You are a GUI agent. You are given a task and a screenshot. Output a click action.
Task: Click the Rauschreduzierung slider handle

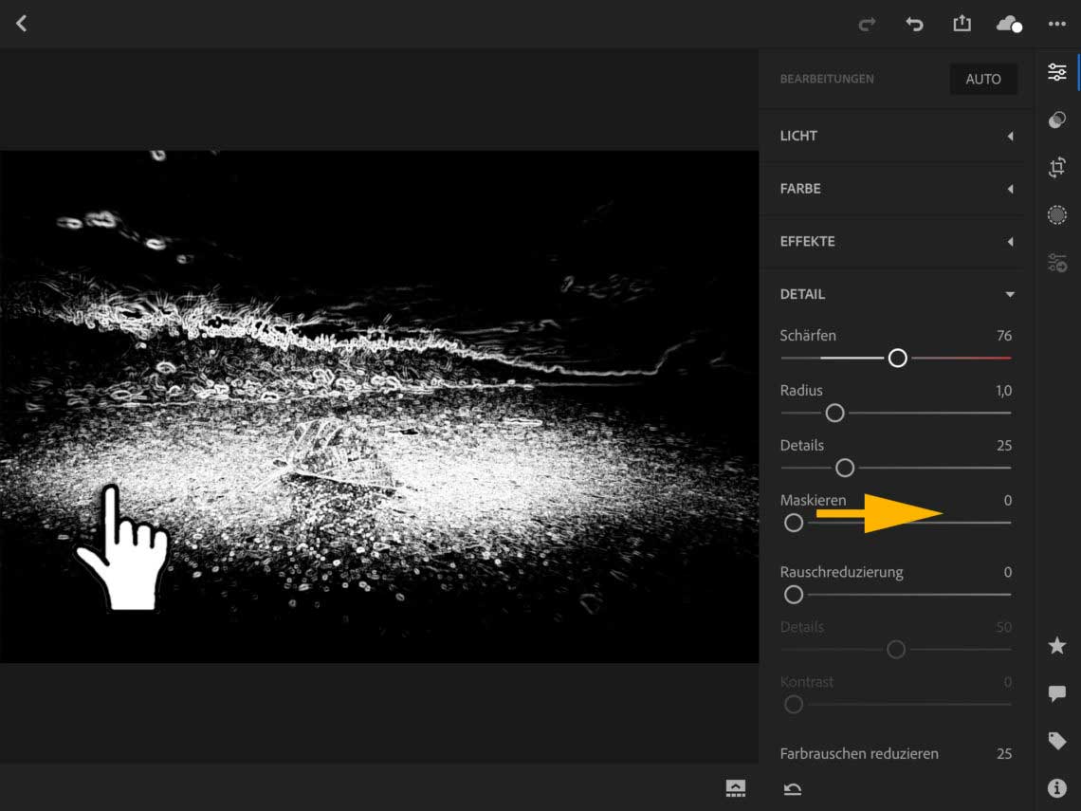pos(794,595)
